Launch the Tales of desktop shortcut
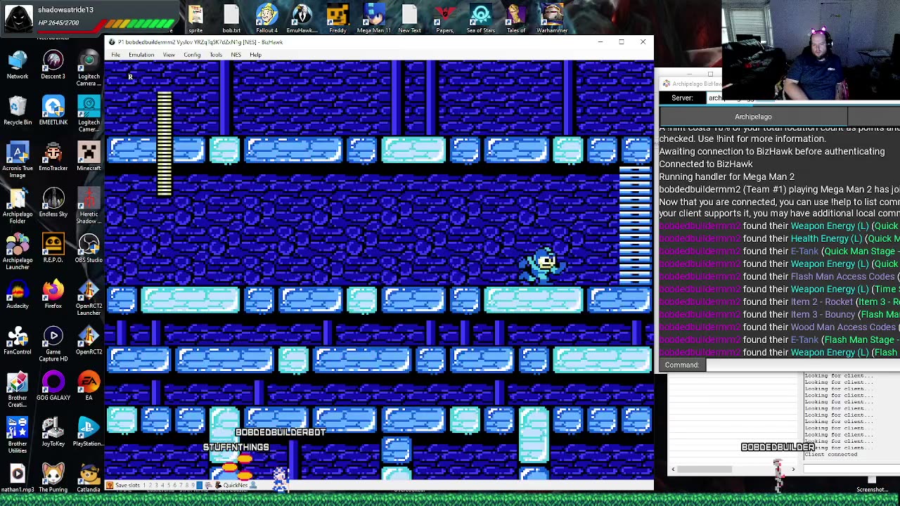This screenshot has height=506, width=900. [x=516, y=18]
